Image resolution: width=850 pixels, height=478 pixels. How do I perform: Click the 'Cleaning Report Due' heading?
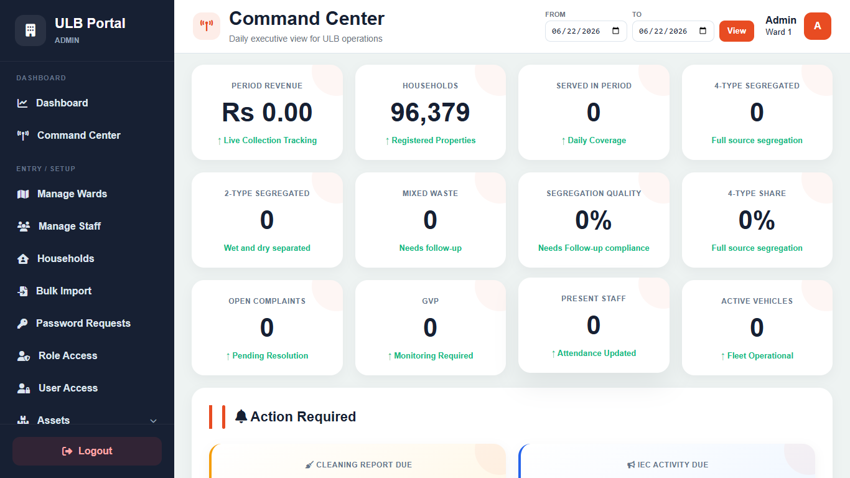(x=364, y=465)
